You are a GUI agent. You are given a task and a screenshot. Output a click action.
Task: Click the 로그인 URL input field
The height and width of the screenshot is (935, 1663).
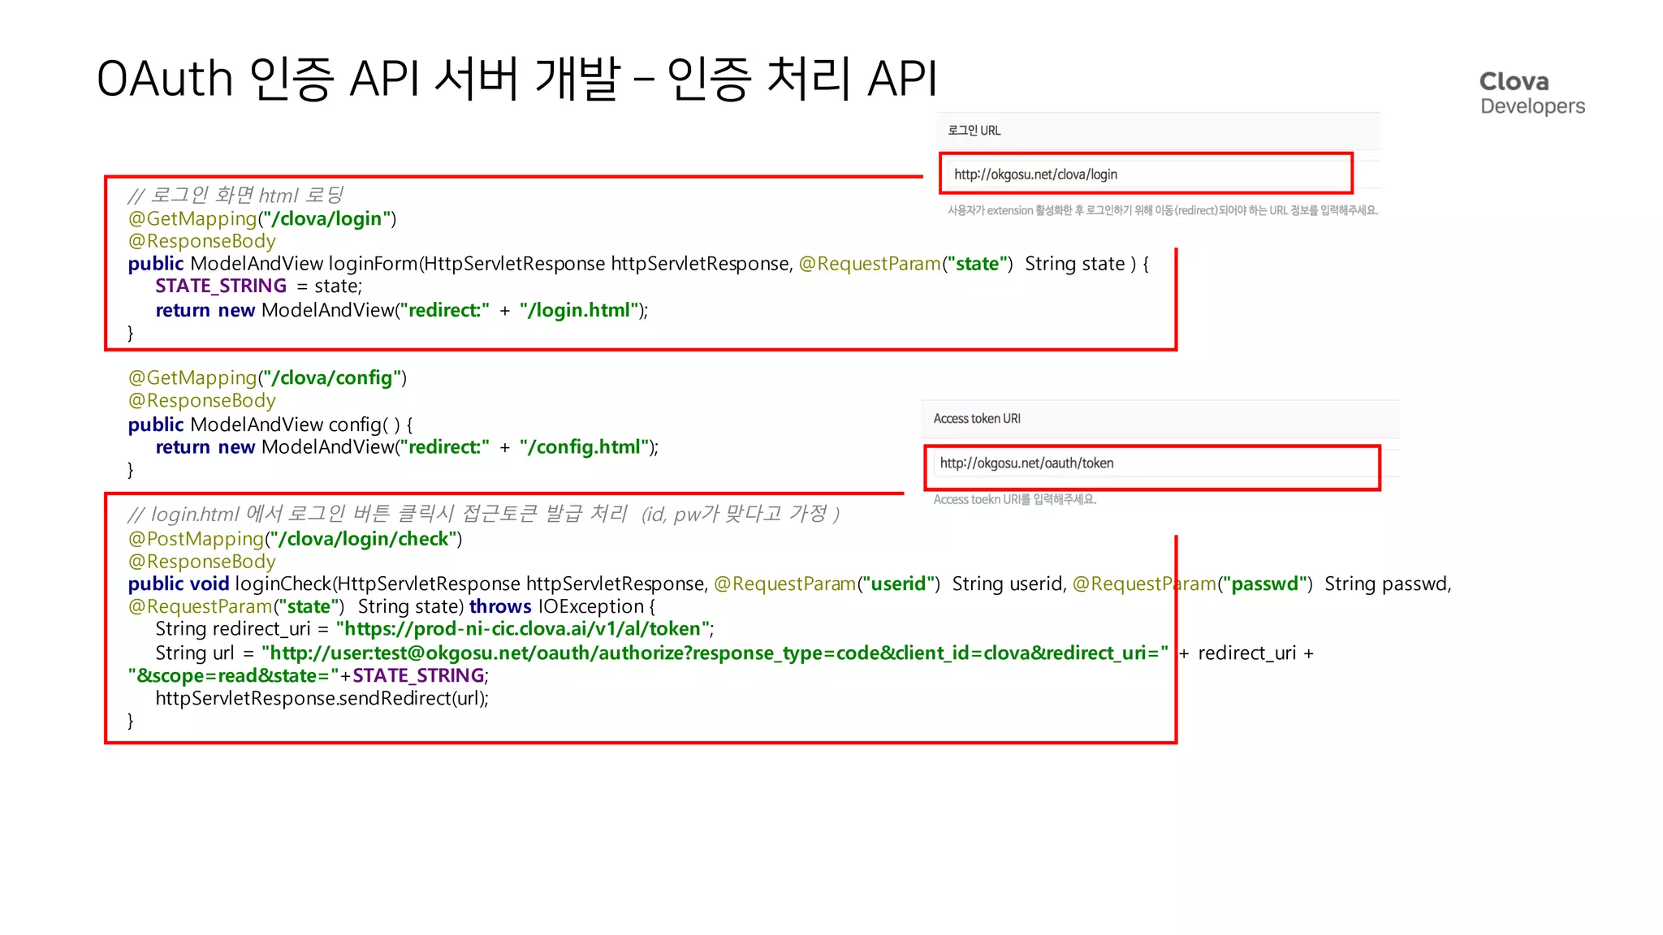[1146, 174]
